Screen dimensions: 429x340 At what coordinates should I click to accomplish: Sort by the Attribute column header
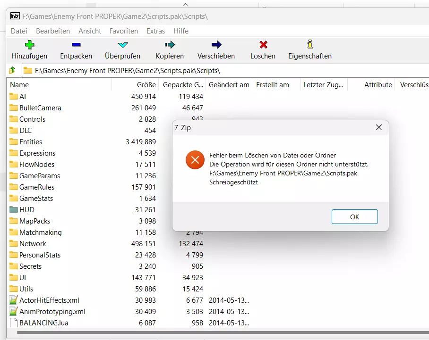coord(371,85)
